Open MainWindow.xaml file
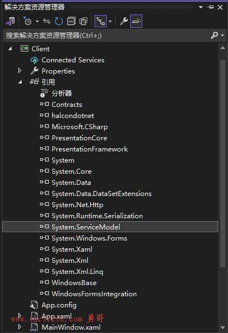The height and width of the screenshot is (333, 228). click(x=71, y=327)
